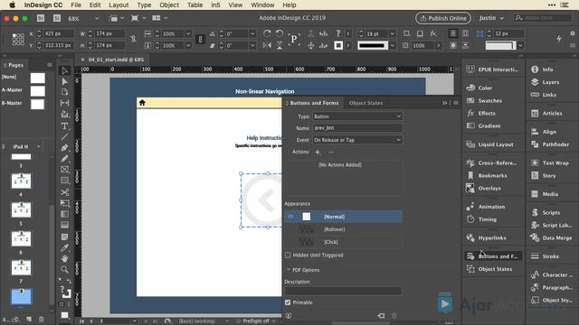Toggle the Hidden Until Triggered checkbox
The height and width of the screenshot is (325, 579).
(288, 255)
